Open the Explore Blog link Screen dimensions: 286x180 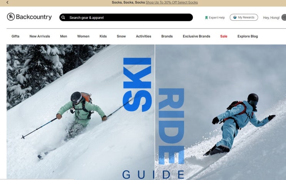248,36
